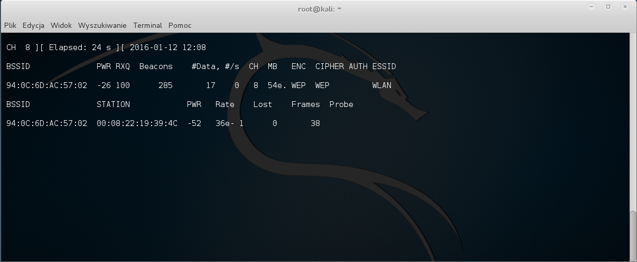
Task: Click the ESSID column header
Action: tap(384, 66)
